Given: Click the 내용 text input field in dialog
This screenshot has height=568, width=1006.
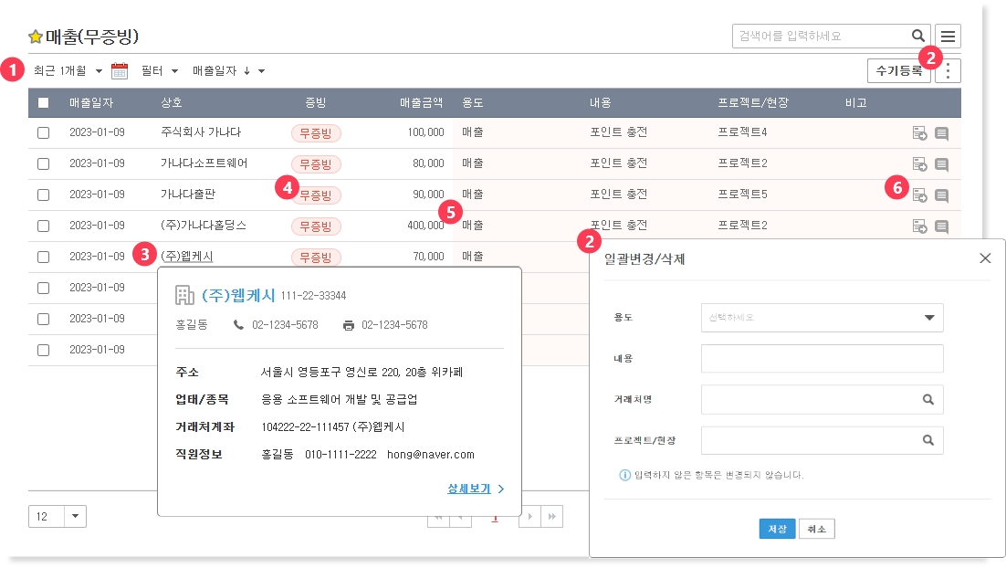Looking at the screenshot, I should [822, 359].
